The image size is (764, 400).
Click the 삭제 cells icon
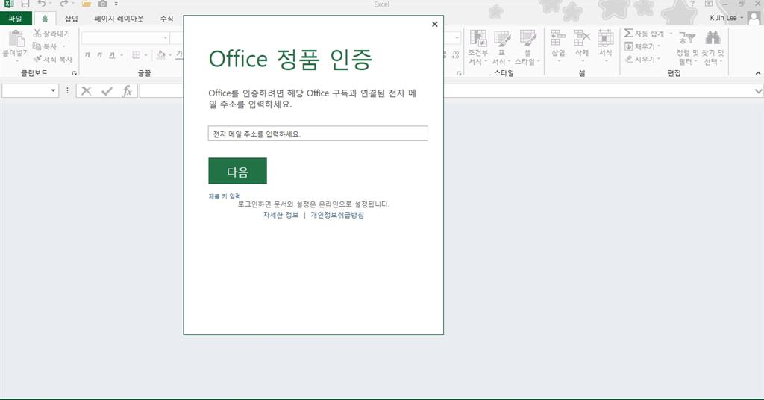pyautogui.click(x=582, y=38)
